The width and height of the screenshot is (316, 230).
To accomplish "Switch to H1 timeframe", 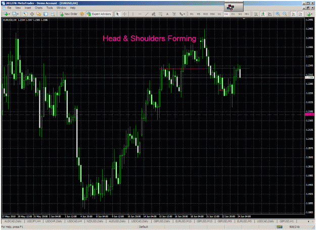I will (219, 14).
